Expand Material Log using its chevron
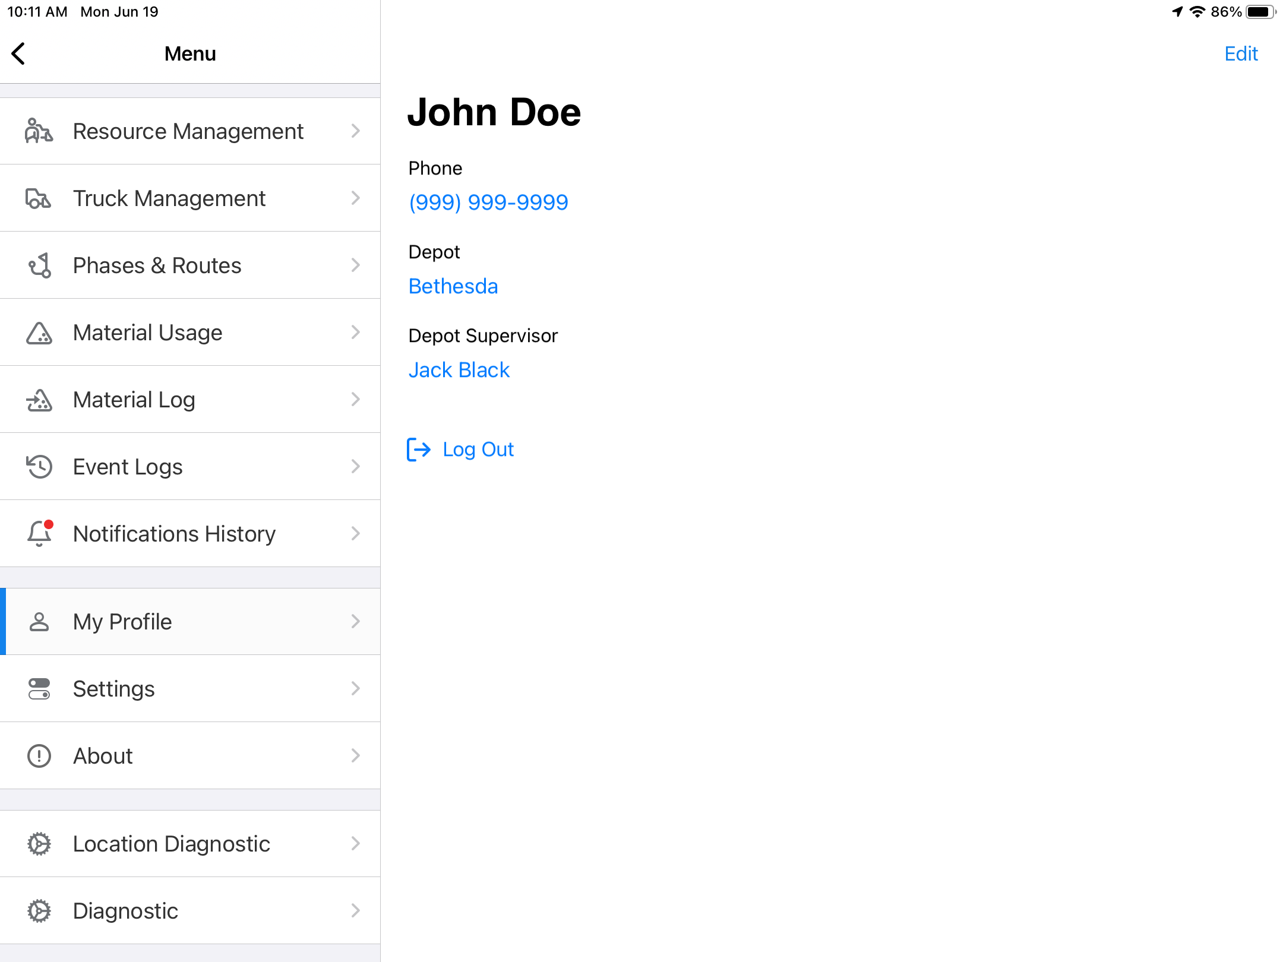This screenshot has width=1283, height=962. click(356, 400)
